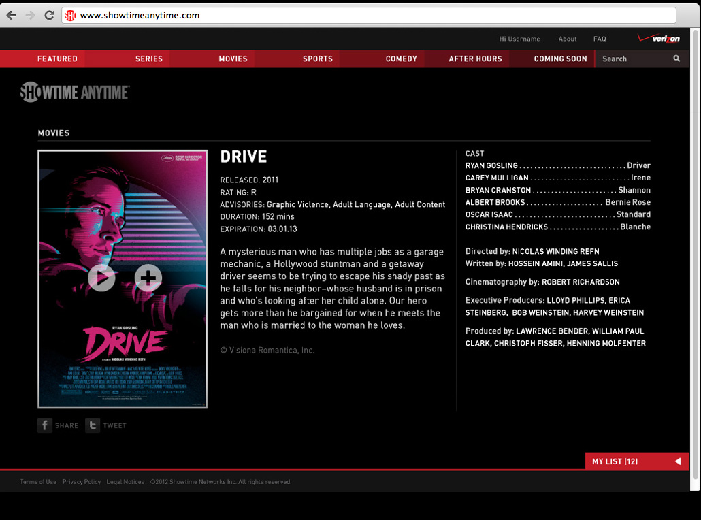
Task: Reload the page with refresh icon
Action: pos(49,15)
